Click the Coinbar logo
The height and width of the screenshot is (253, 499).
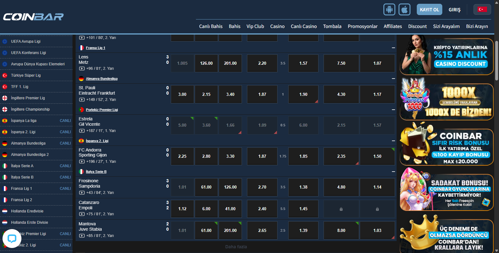[x=33, y=17]
